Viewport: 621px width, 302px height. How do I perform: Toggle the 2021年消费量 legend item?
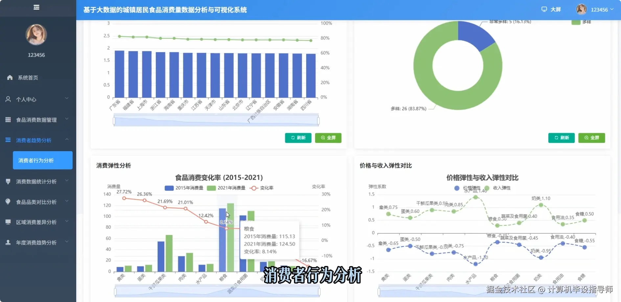(226, 188)
